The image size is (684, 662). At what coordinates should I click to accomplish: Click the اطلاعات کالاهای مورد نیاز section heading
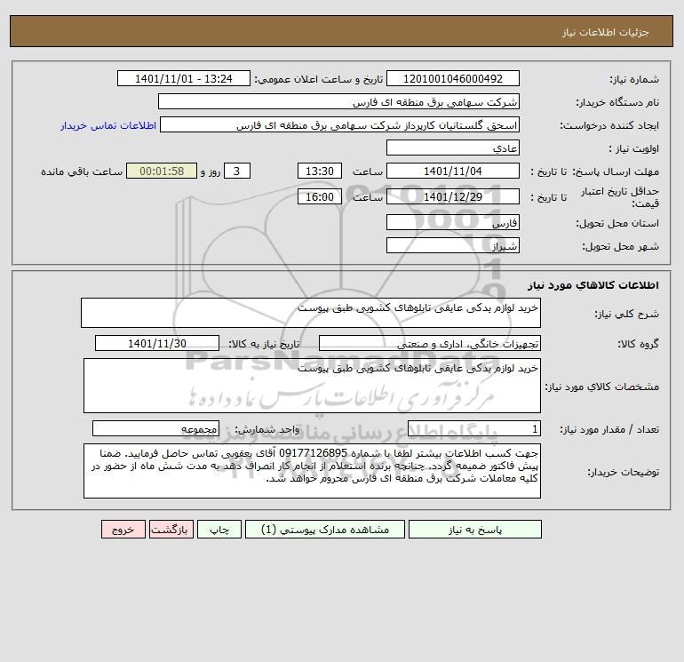pos(593,285)
